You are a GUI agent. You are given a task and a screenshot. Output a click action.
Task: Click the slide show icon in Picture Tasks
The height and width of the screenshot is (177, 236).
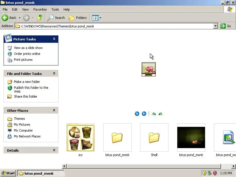tap(10, 48)
